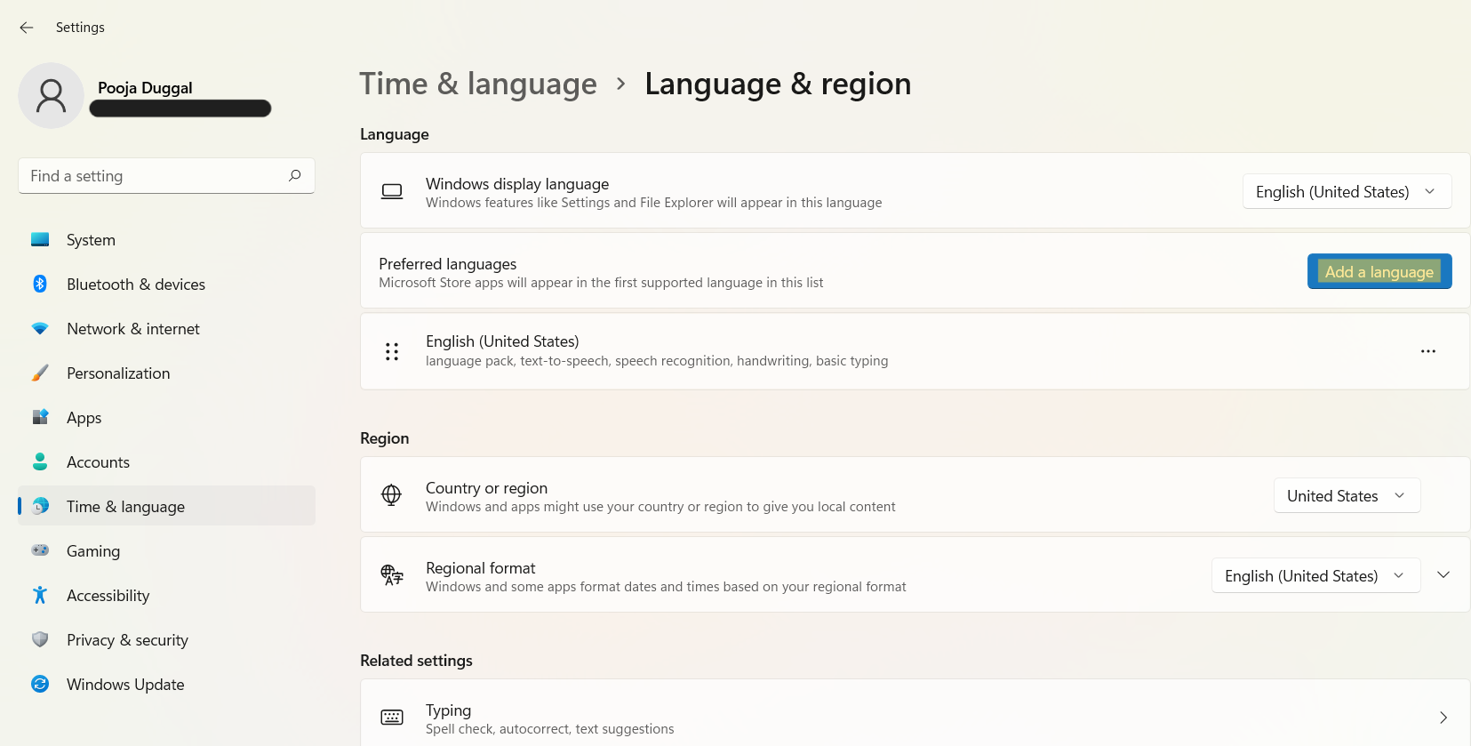Click the user profile avatar icon
This screenshot has height=746, width=1471.
[x=51, y=96]
